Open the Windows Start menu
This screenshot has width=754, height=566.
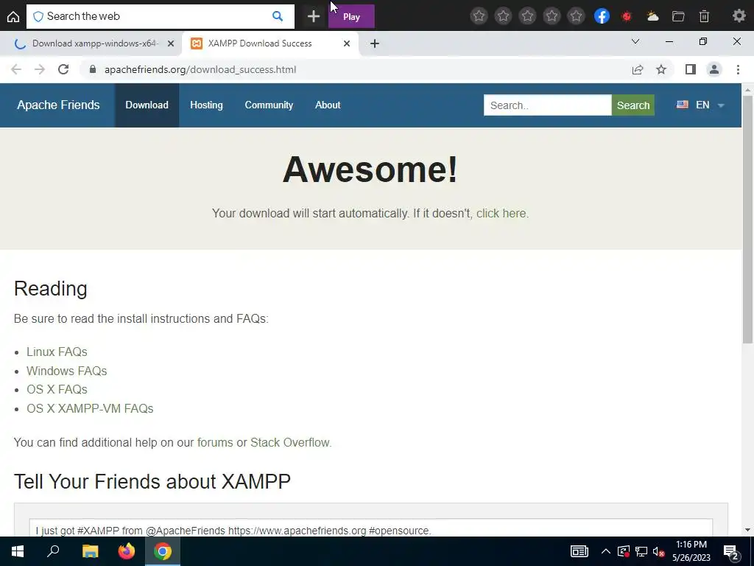click(18, 551)
